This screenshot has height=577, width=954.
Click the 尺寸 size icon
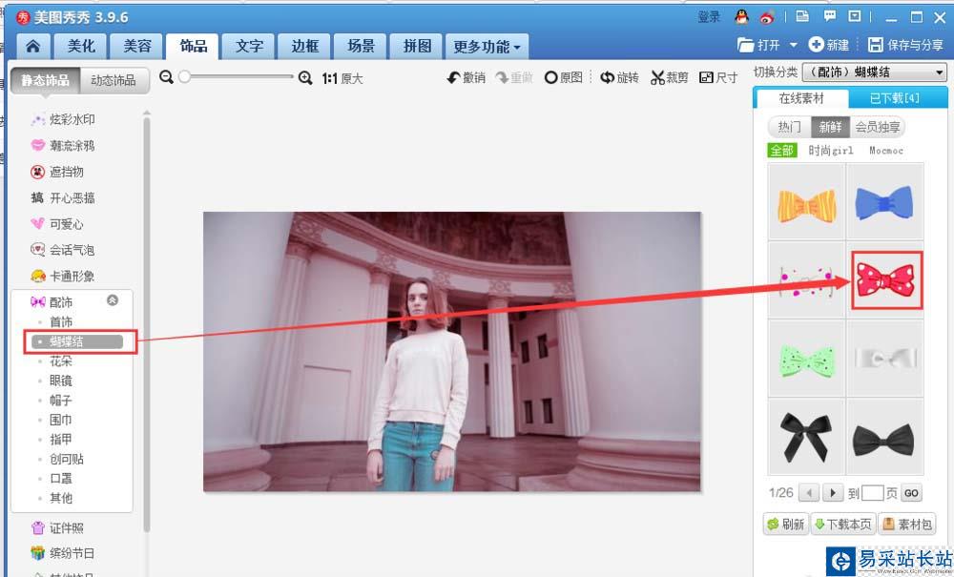coord(706,78)
